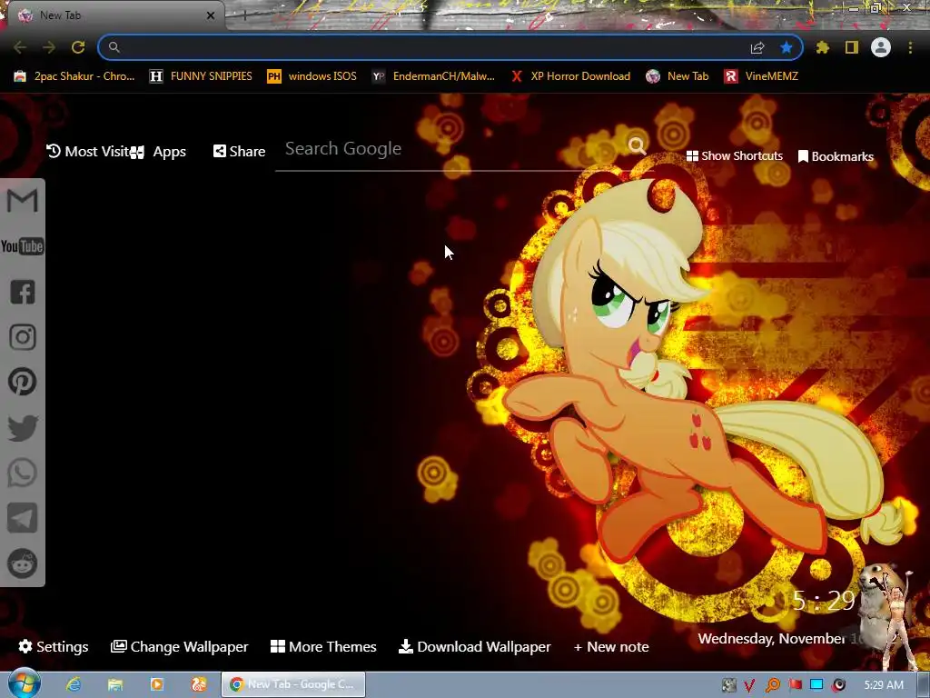Click the 5 : 29 clock widget on page
Viewport: 930px width, 698px height.
pos(823,601)
